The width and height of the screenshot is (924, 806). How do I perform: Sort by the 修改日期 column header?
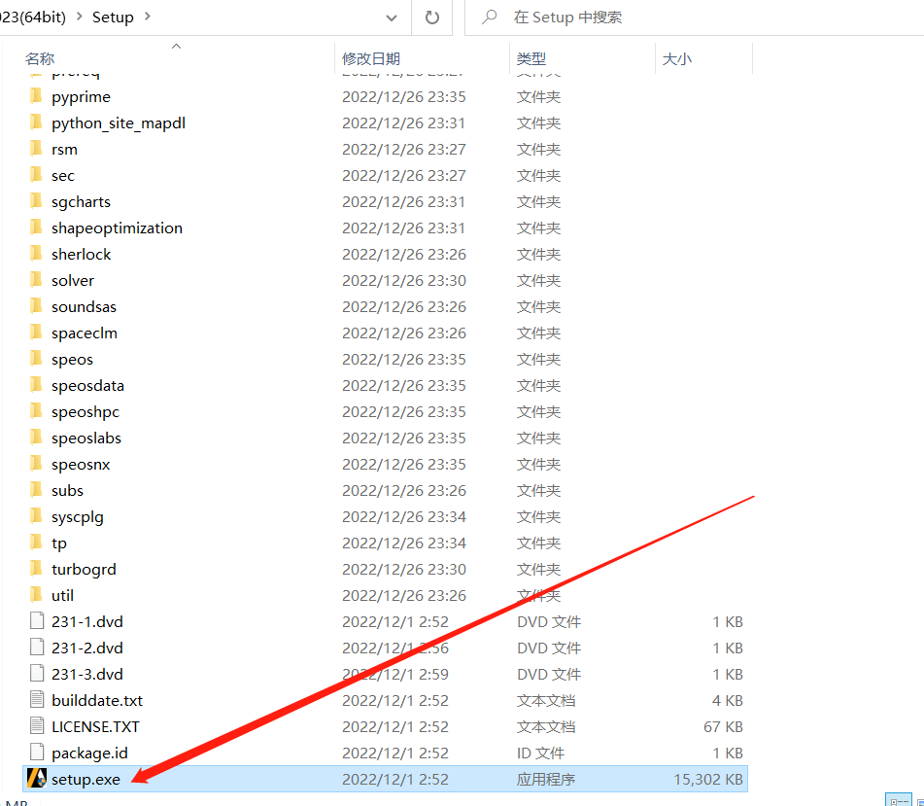coord(371,58)
